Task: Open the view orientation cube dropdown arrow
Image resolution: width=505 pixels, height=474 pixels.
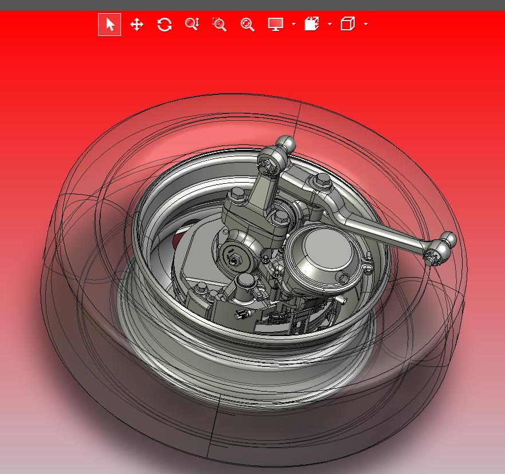Action: coord(365,24)
